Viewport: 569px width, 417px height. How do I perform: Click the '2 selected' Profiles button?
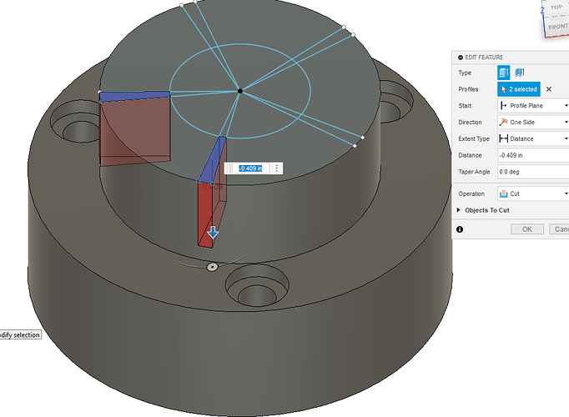point(519,89)
